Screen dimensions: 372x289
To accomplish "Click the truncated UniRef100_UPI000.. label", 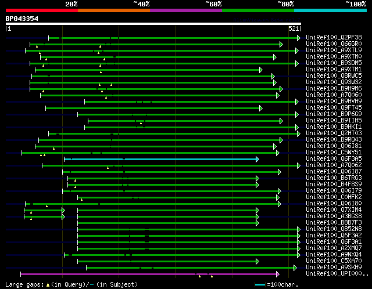I will click(x=337, y=274).
